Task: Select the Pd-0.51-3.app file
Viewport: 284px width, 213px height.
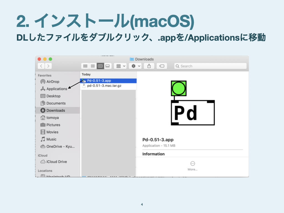Action: [99, 81]
